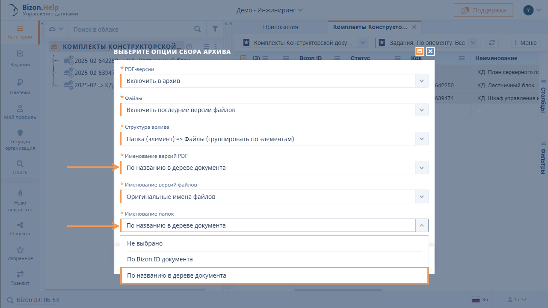Viewport: 548px width, 308px height.
Task: Open the Открыто share icon
Action: (20, 225)
